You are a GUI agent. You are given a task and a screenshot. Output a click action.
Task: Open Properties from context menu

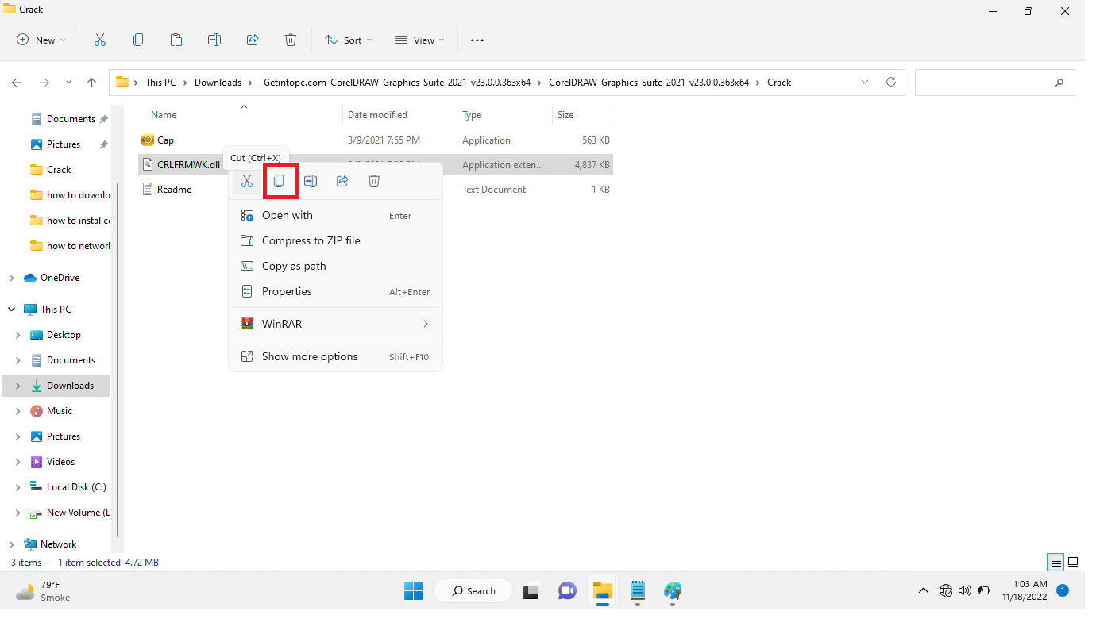[x=335, y=291]
